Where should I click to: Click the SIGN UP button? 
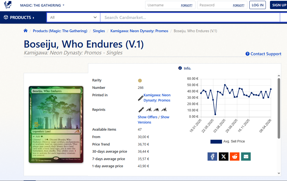[x=279, y=5]
